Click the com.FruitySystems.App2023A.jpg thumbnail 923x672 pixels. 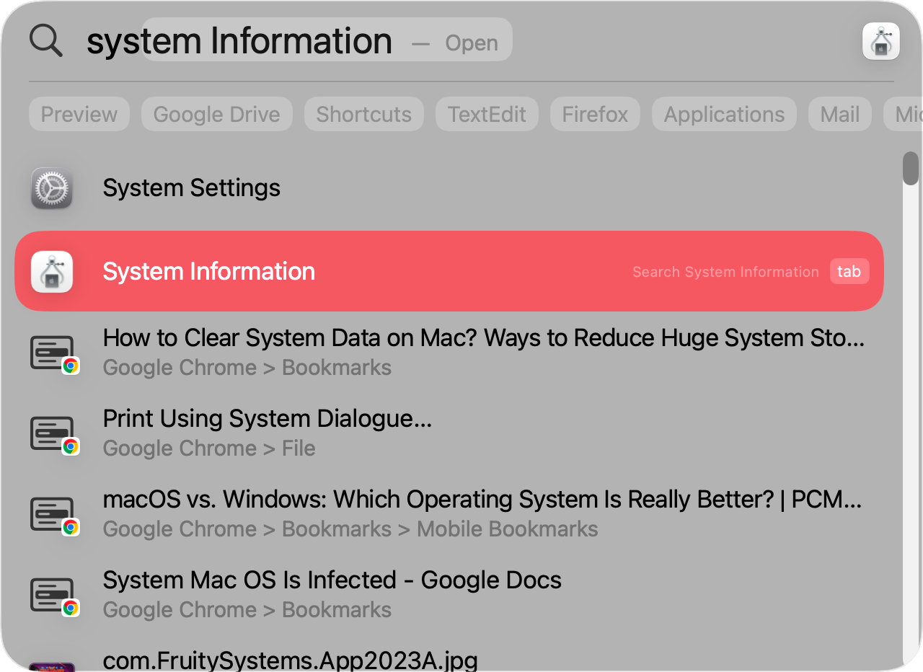53,665
